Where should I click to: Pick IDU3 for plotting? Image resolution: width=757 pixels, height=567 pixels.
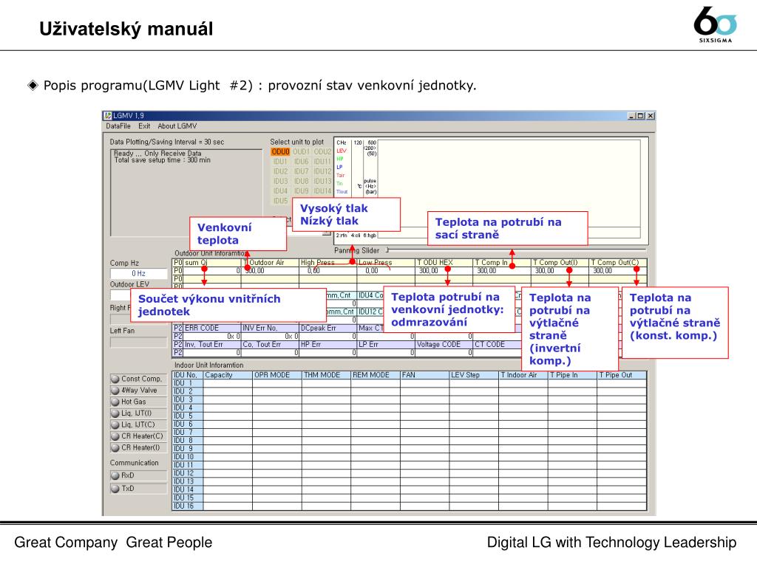point(280,182)
